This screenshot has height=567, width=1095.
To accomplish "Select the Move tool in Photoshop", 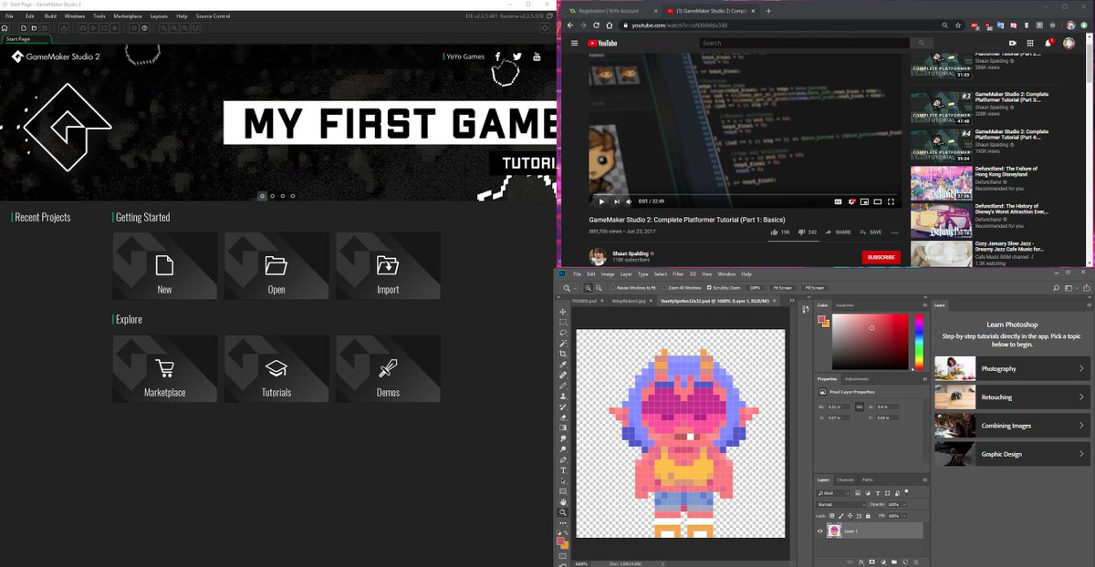I will click(563, 312).
